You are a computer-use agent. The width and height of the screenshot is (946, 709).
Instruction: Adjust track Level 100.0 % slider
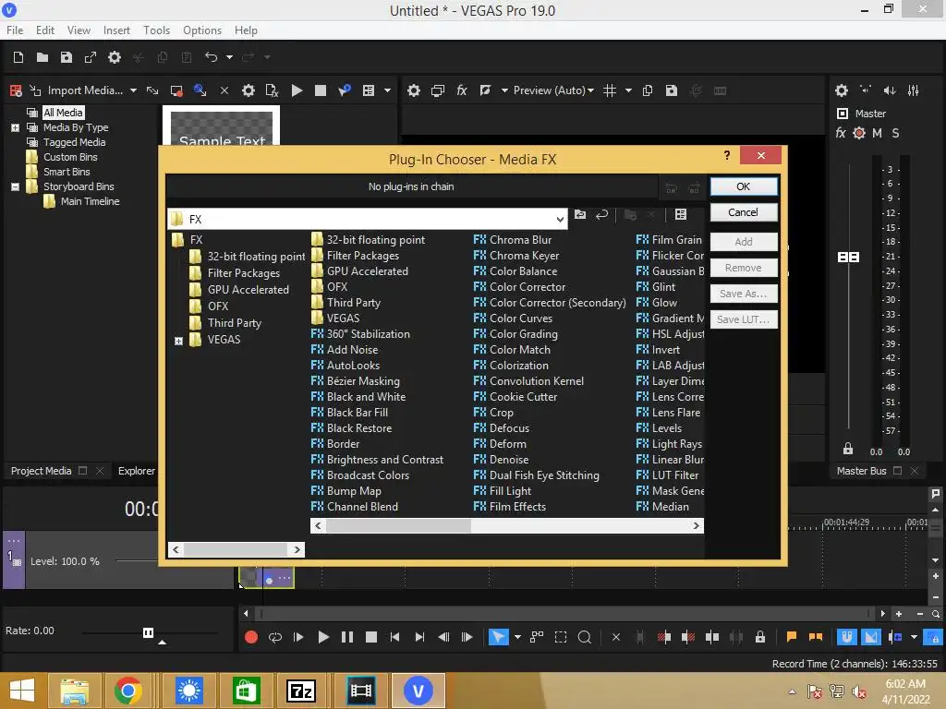pyautogui.click(x=137, y=561)
